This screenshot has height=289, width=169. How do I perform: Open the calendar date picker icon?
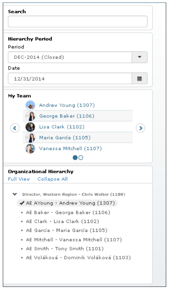[x=139, y=78]
